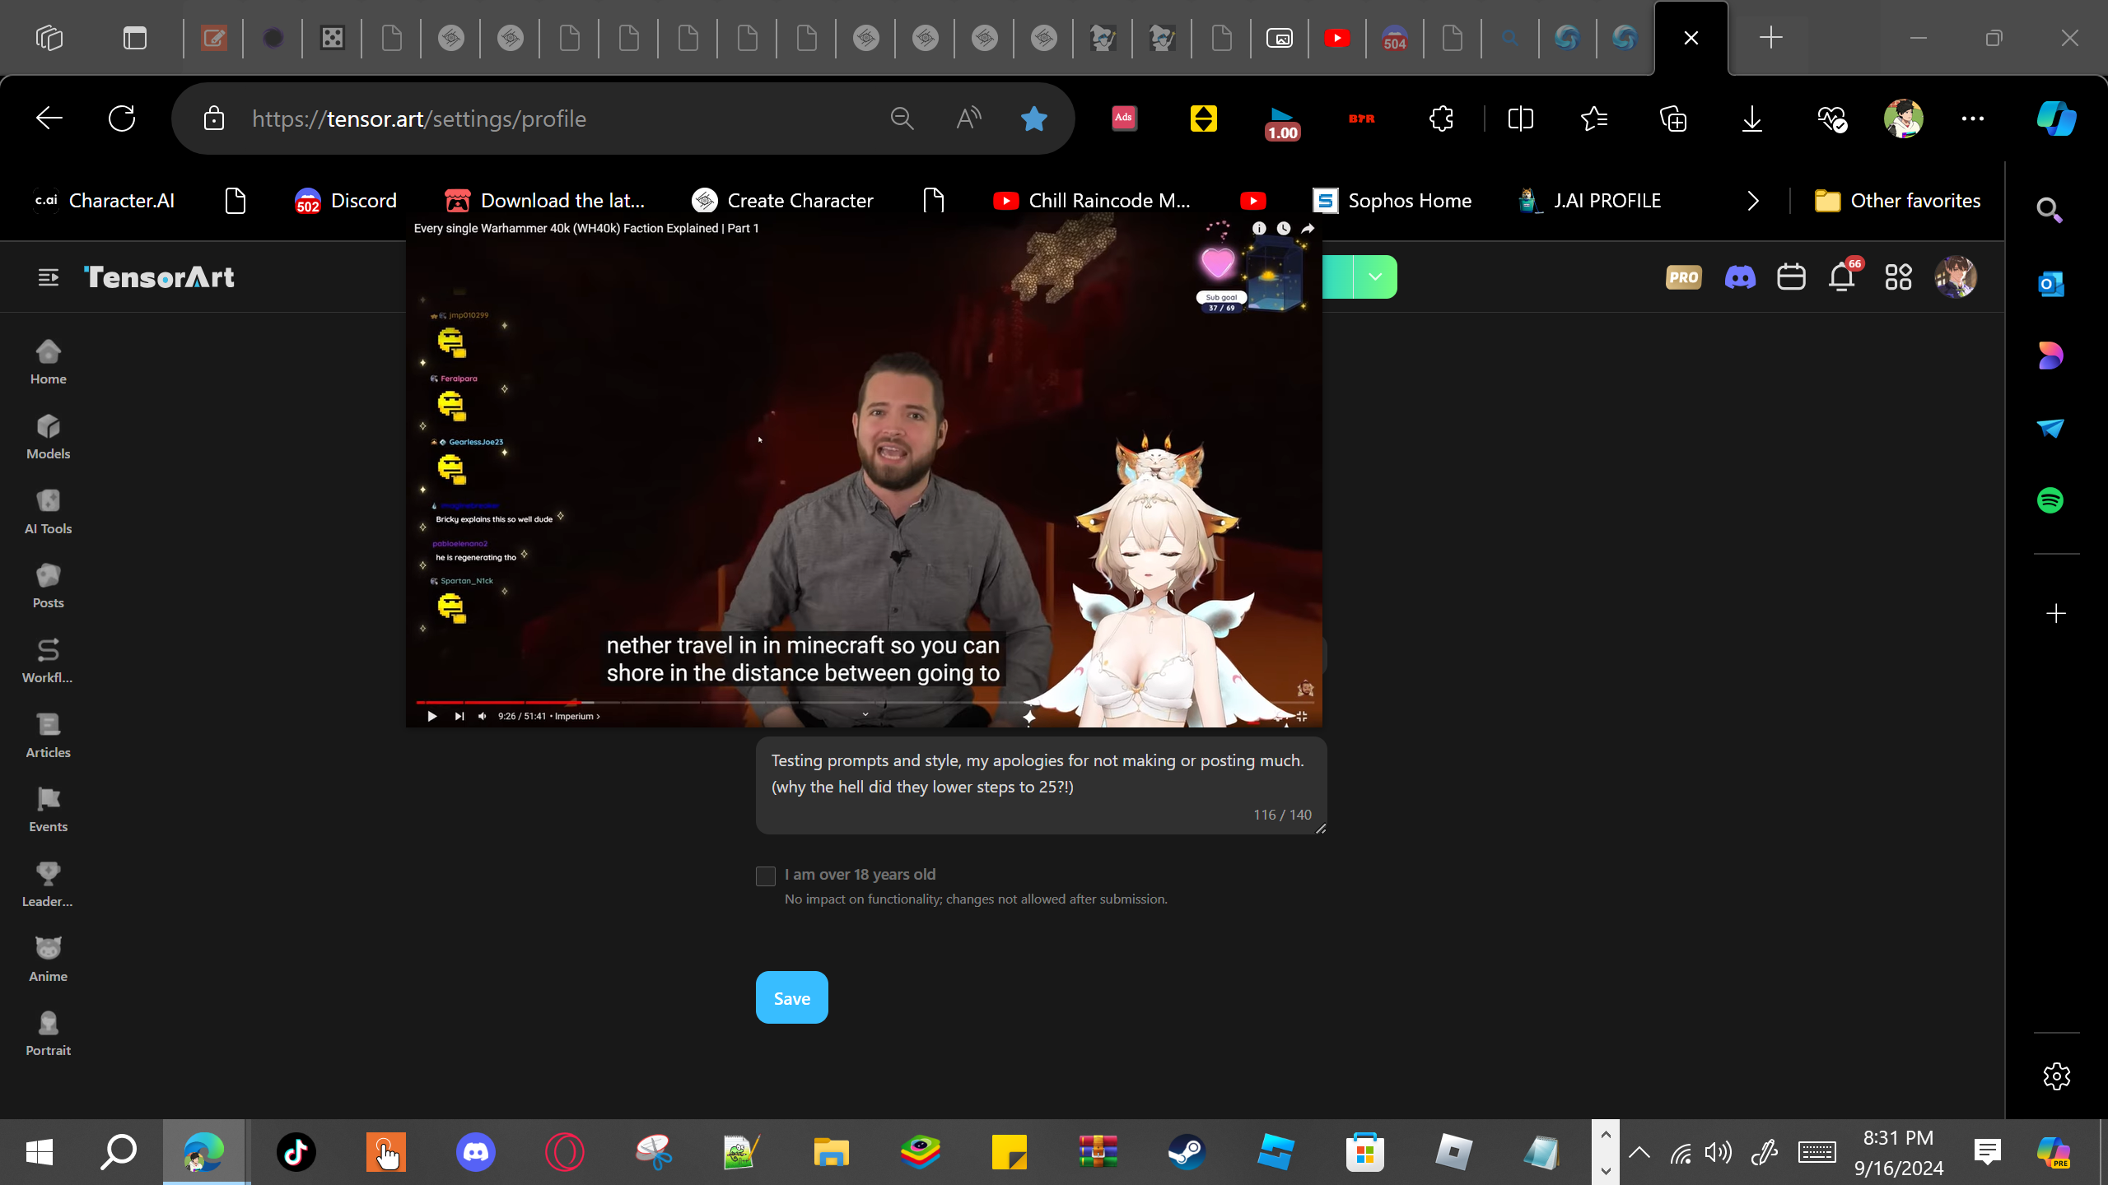Click the video info icon
This screenshot has width=2108, height=1185.
(1259, 228)
